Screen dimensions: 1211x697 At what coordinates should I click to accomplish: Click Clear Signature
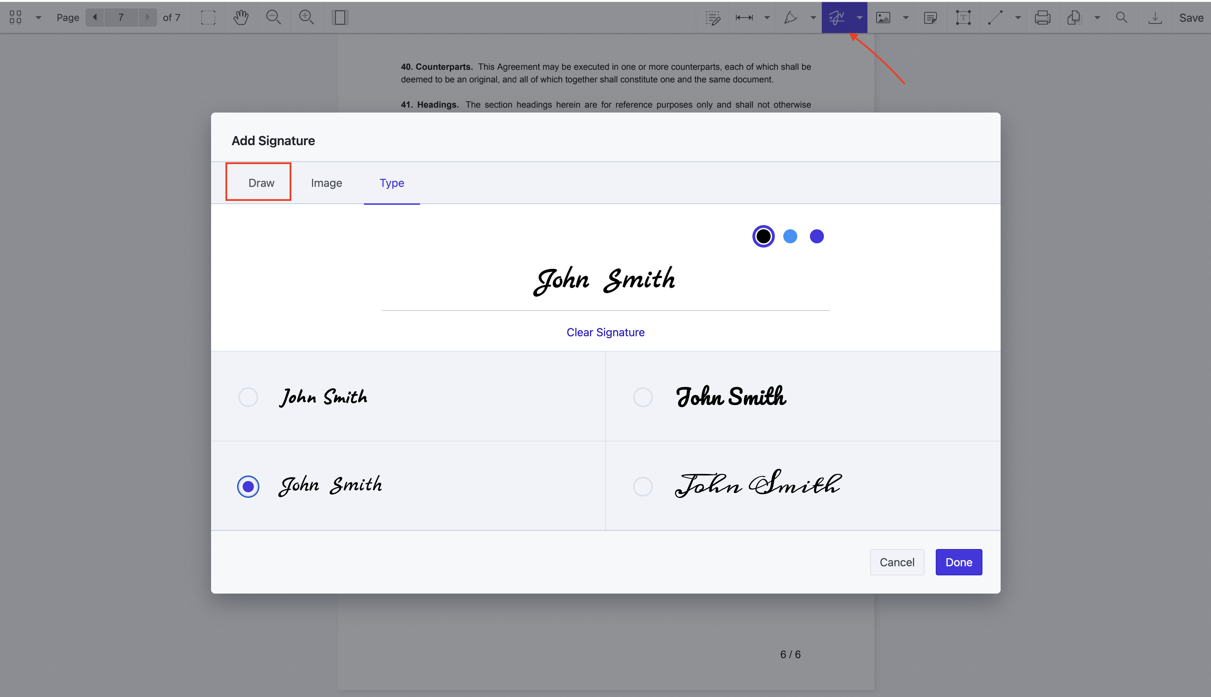[x=605, y=332]
